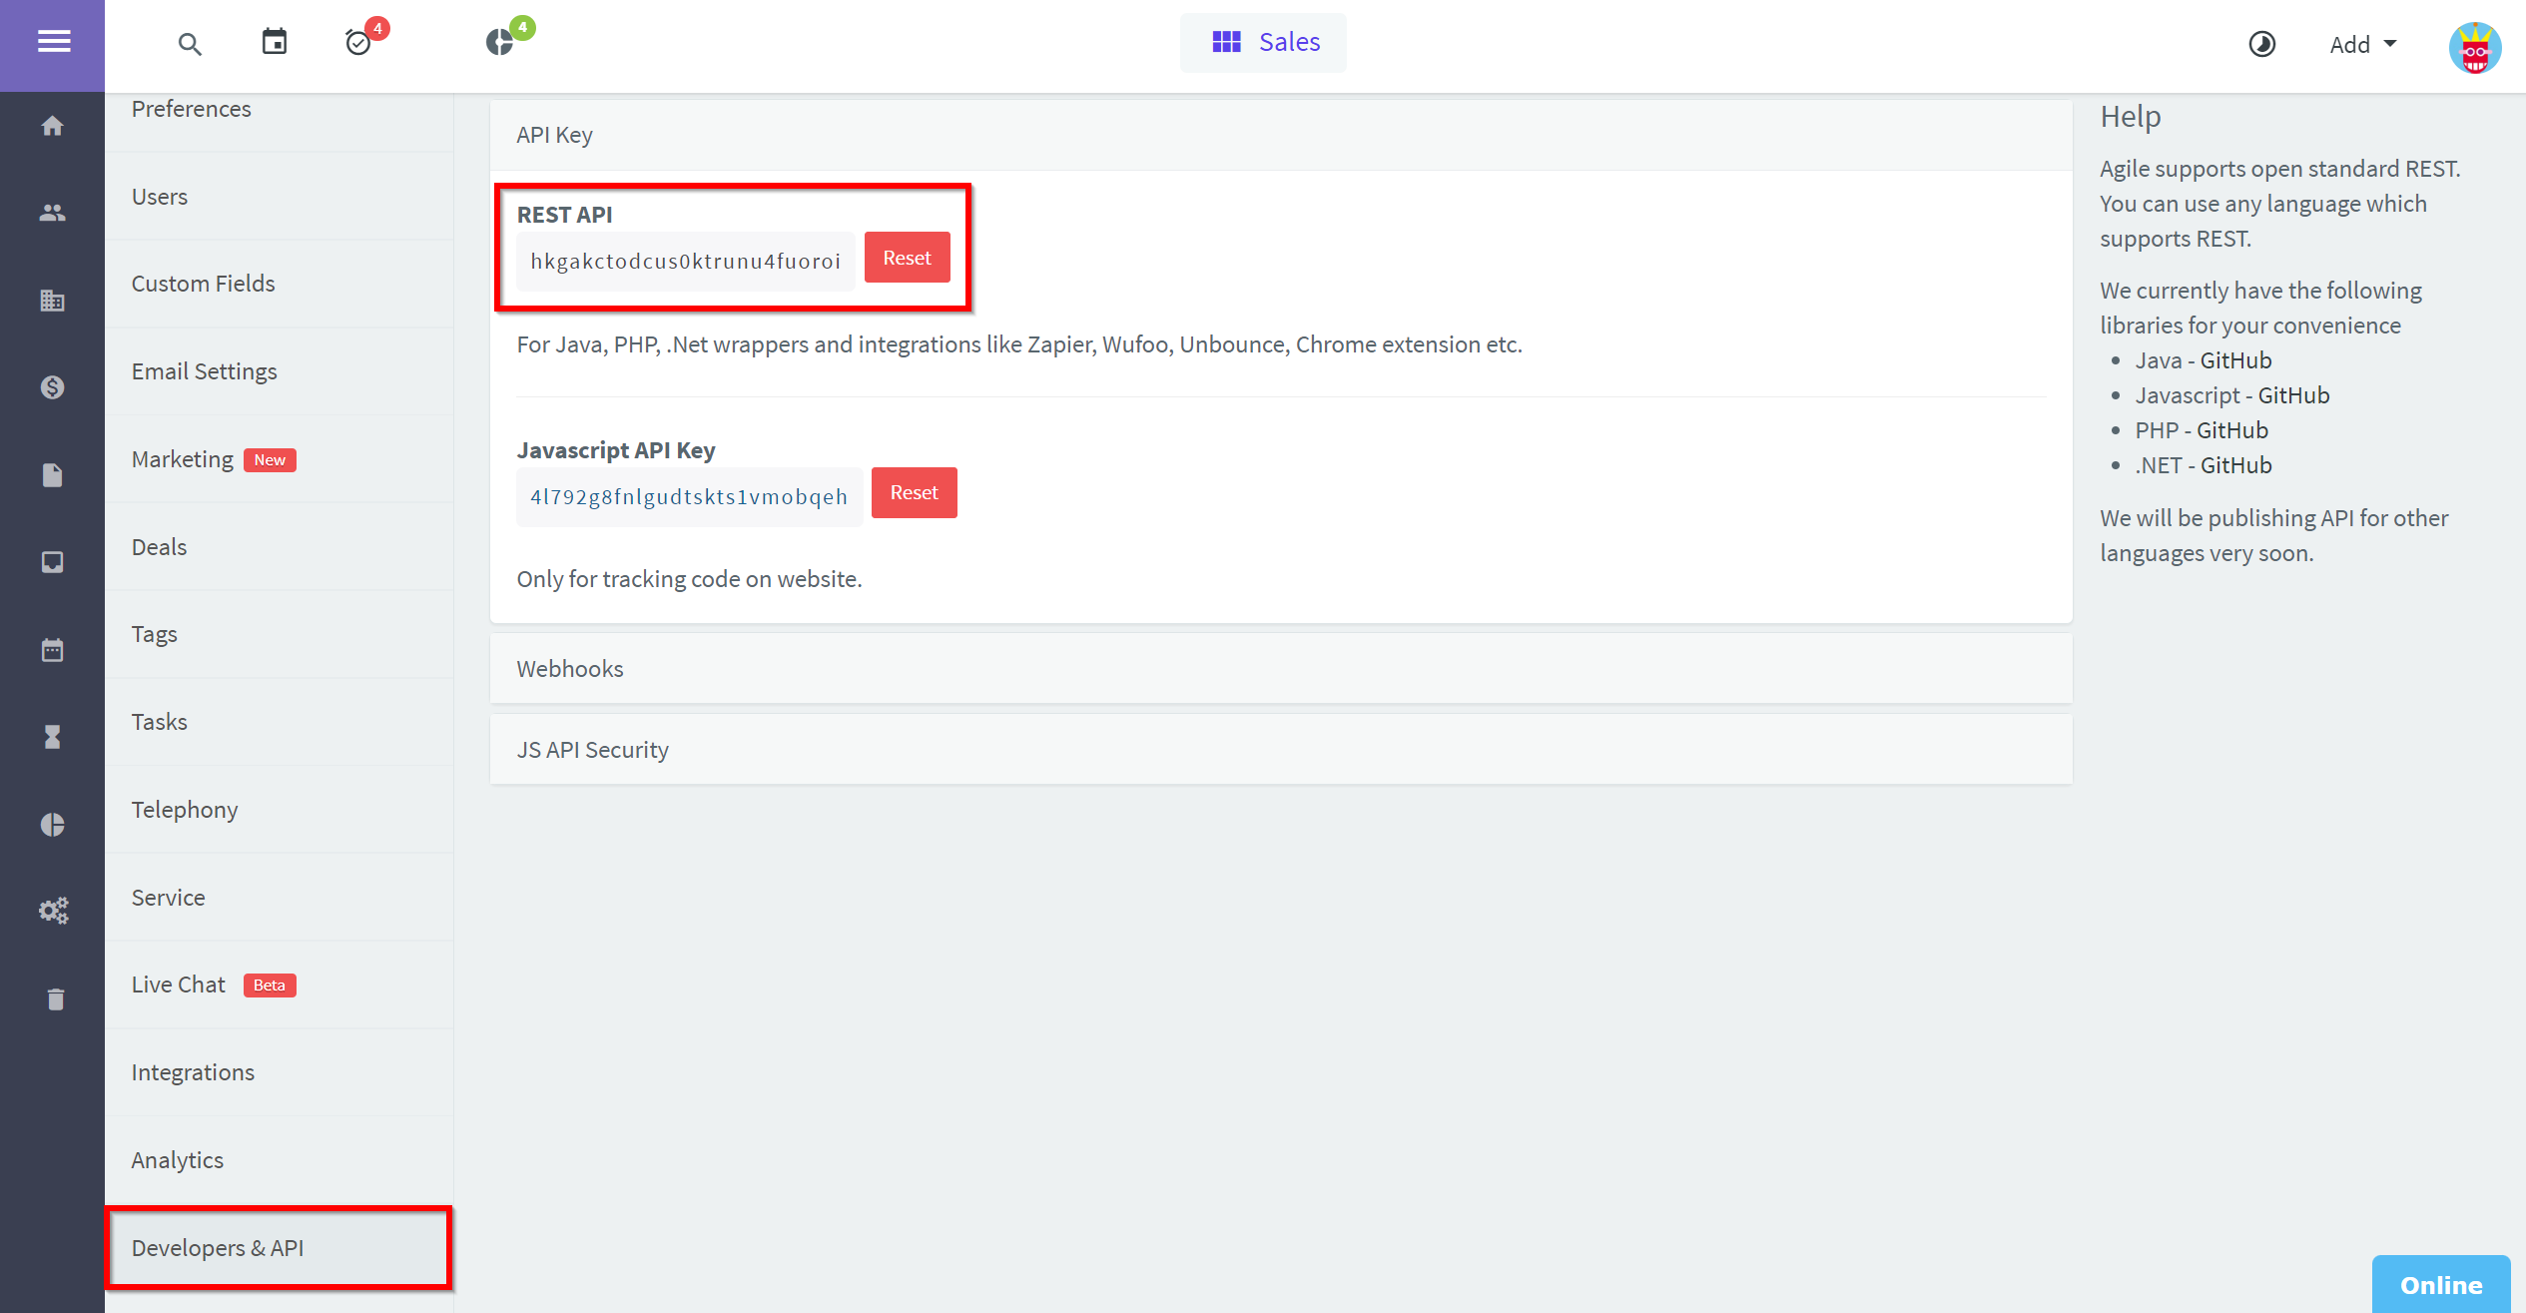Open the Online chat widget
The height and width of the screenshot is (1313, 2526).
pyautogui.click(x=2441, y=1285)
